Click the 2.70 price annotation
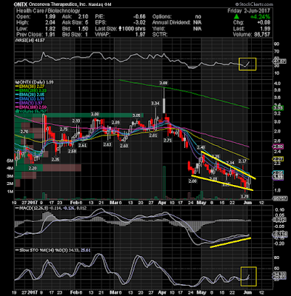Screen dimensions: 291x296 24,132
